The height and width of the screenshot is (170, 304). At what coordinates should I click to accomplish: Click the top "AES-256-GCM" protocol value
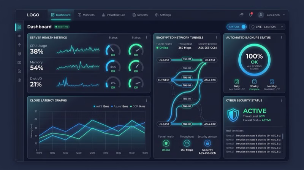click(207, 48)
